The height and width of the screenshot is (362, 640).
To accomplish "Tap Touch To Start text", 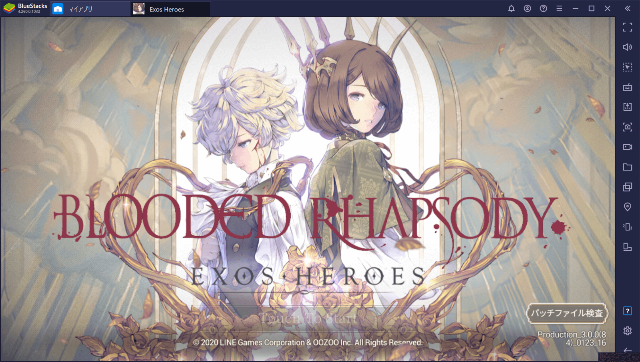I will 308,318.
